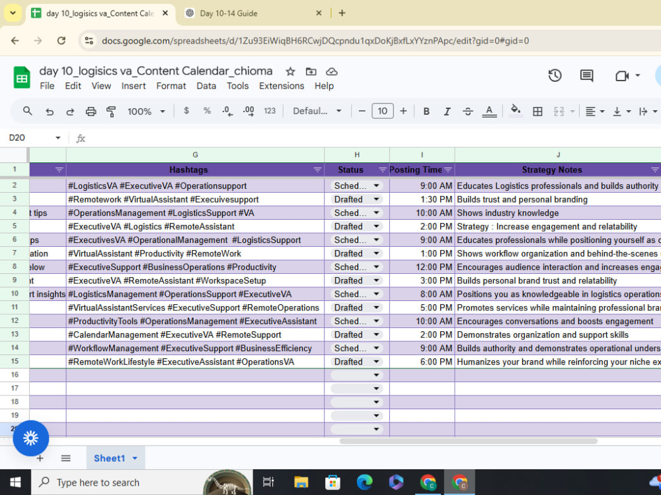Open File Explorer from taskbar
Screen dimensions: 661x495
(x=301, y=482)
